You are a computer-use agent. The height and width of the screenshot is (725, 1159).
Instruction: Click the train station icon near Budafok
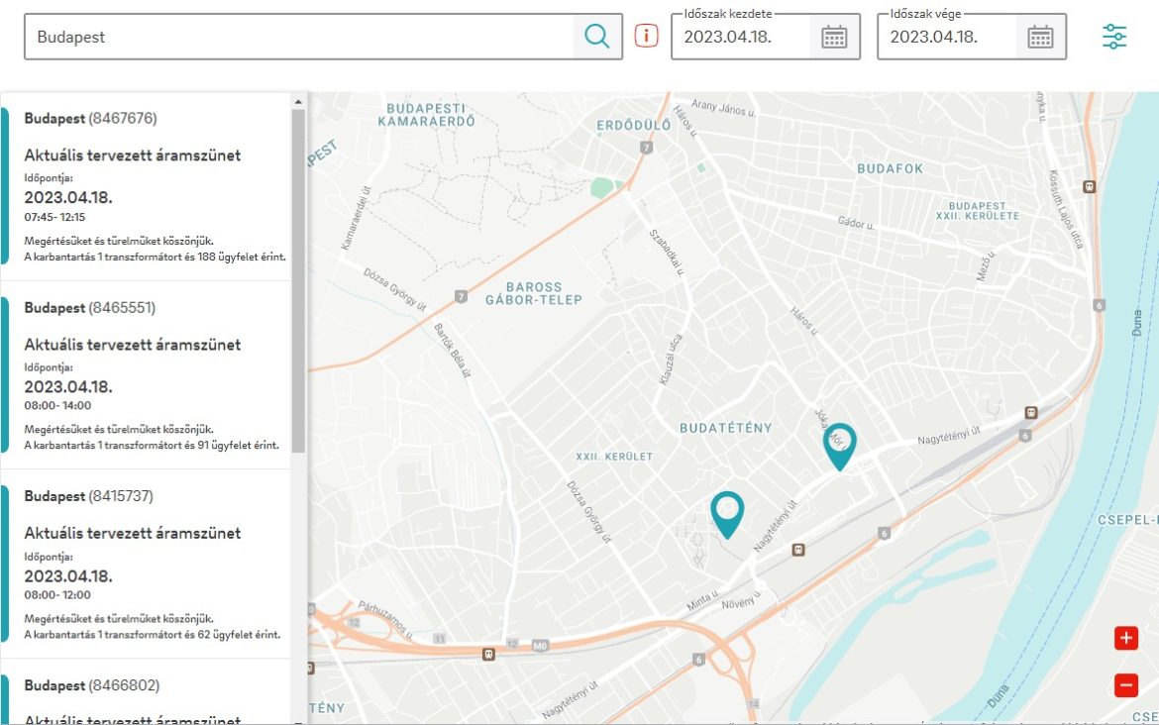pos(1090,185)
